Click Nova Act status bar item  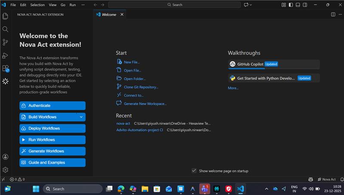327,179
